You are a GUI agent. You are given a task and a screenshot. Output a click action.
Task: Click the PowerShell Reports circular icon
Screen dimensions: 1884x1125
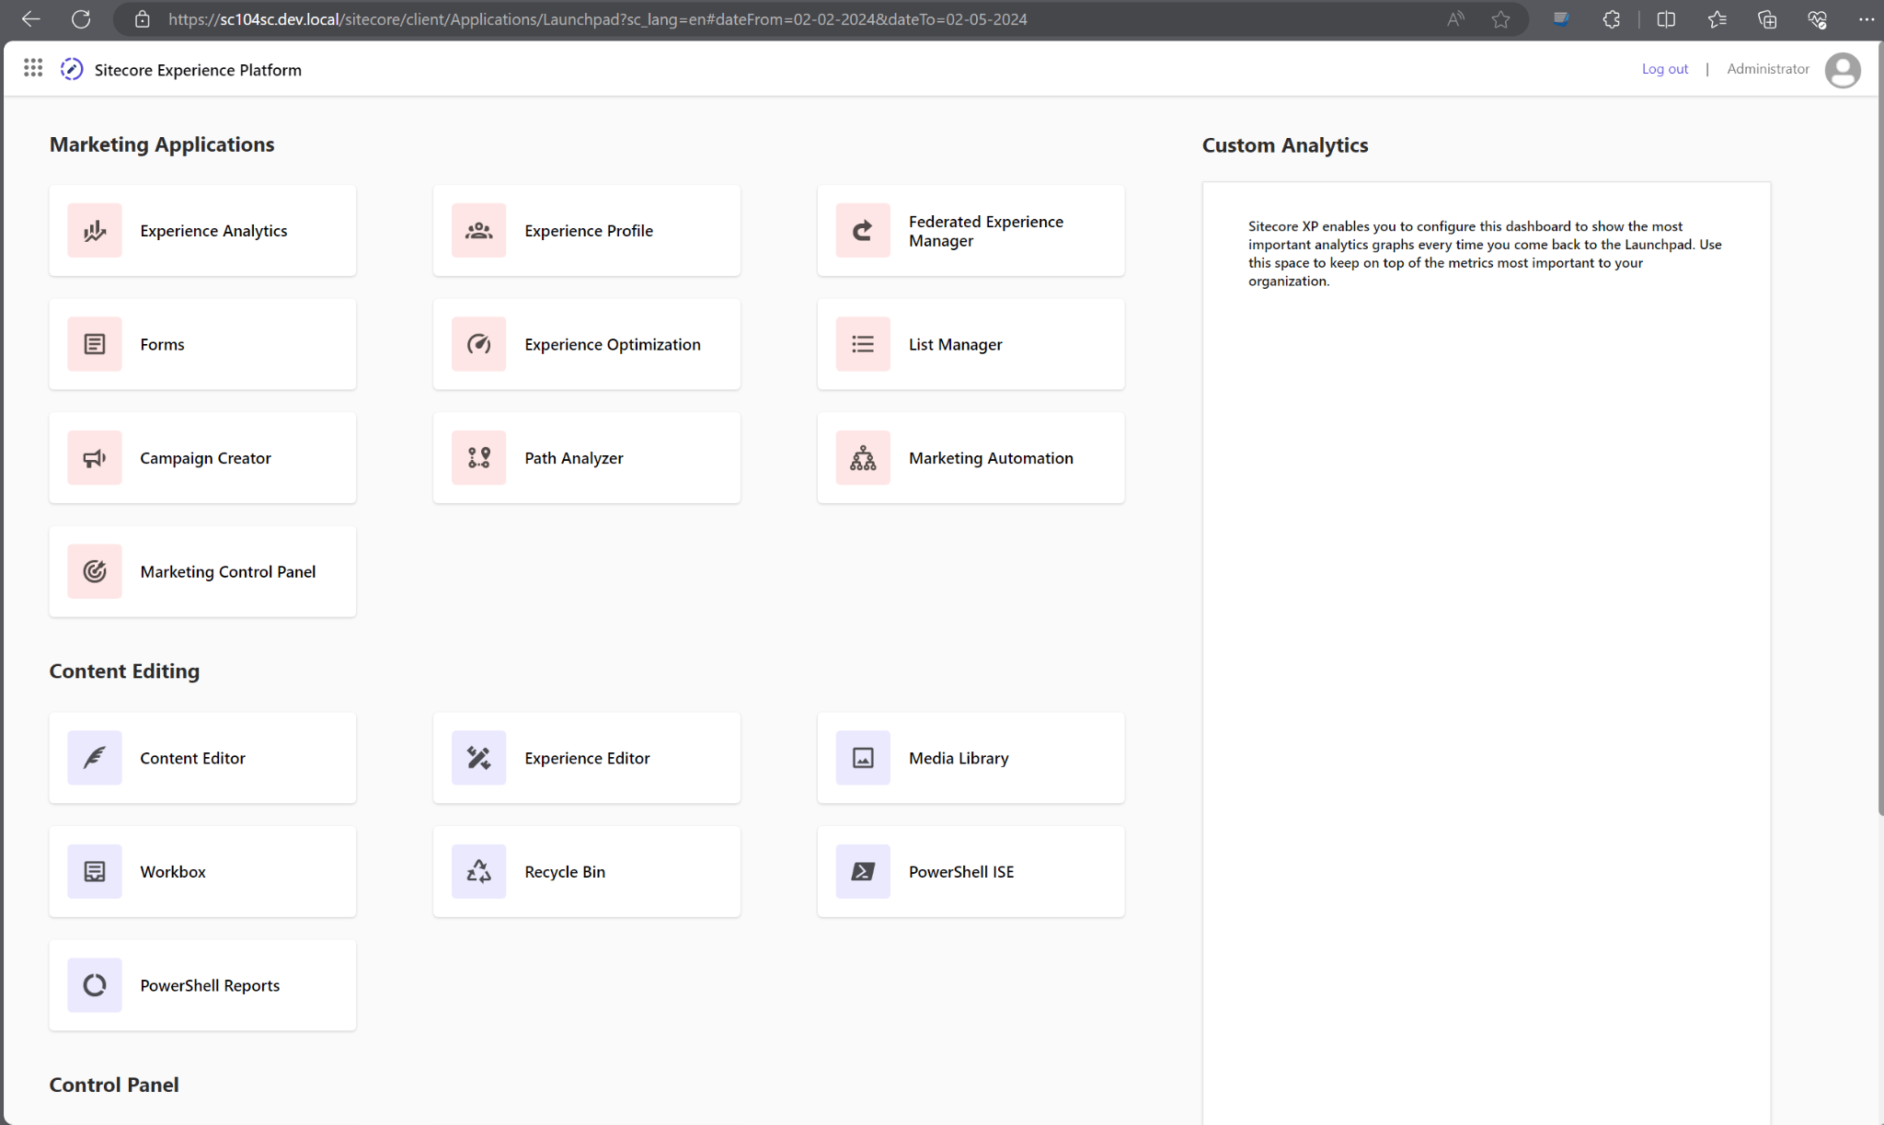[94, 985]
